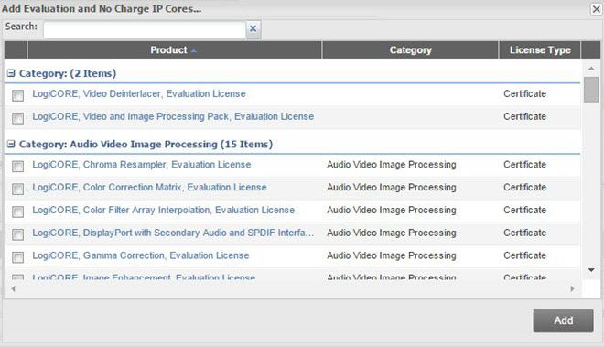Open the LogiCORE Chroma Resampler link
This screenshot has height=347, width=604.
(x=141, y=165)
